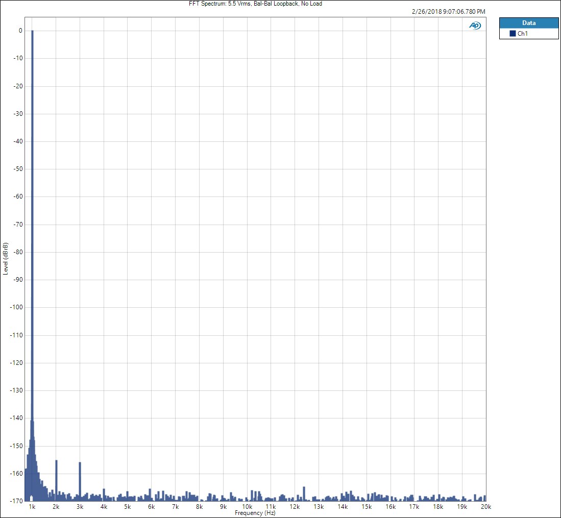This screenshot has height=518, width=561.
Task: Click the small spur near 12.4 kHz
Action: [304, 492]
